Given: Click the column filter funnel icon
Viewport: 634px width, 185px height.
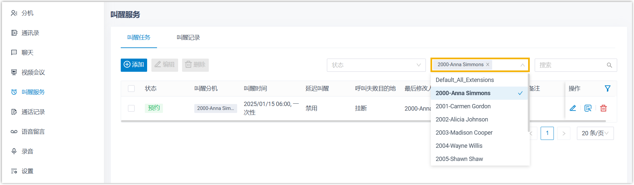Looking at the screenshot, I should coord(607,89).
